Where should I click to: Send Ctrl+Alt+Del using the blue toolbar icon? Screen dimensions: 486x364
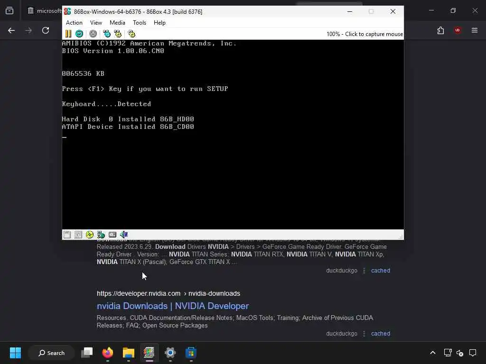[x=107, y=34]
